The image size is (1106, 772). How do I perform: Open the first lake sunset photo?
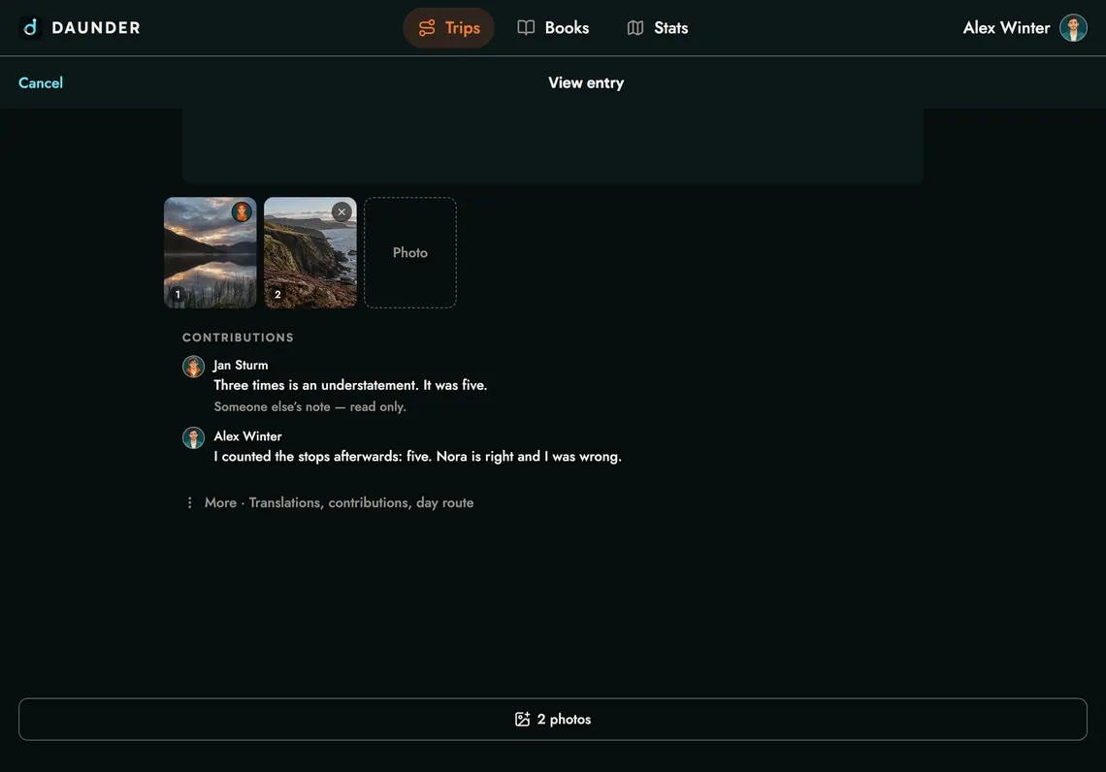coord(211,252)
